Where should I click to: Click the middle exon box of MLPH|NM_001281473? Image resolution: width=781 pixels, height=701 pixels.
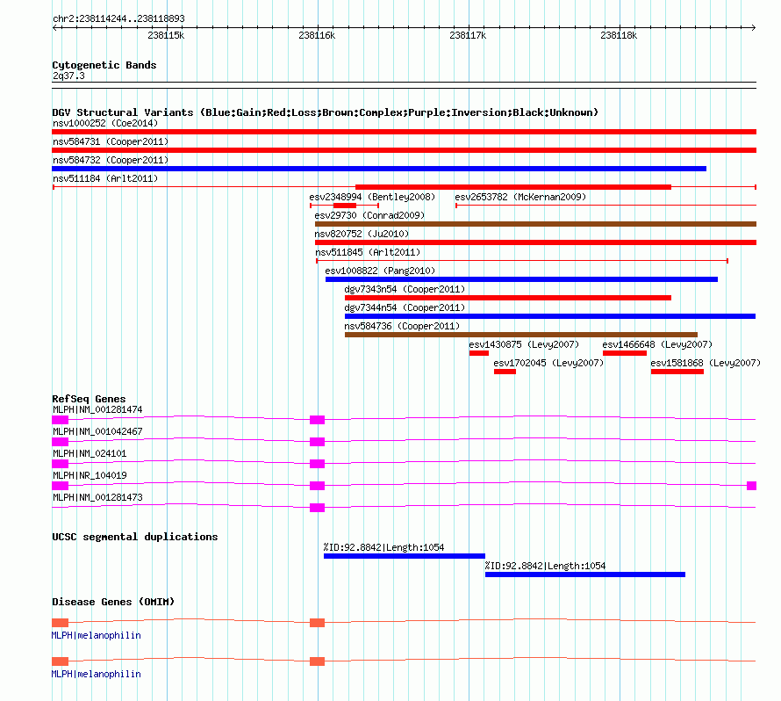(x=318, y=508)
